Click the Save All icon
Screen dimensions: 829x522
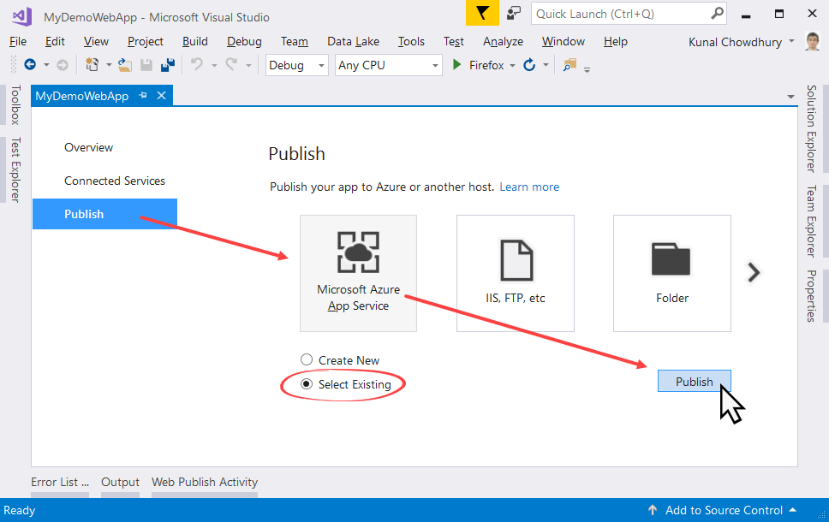pyautogui.click(x=168, y=65)
